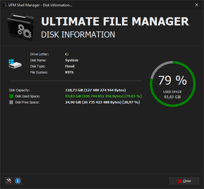The image size is (204, 189).
Task: Click the Disk Free Space label
Action: pos(27,102)
